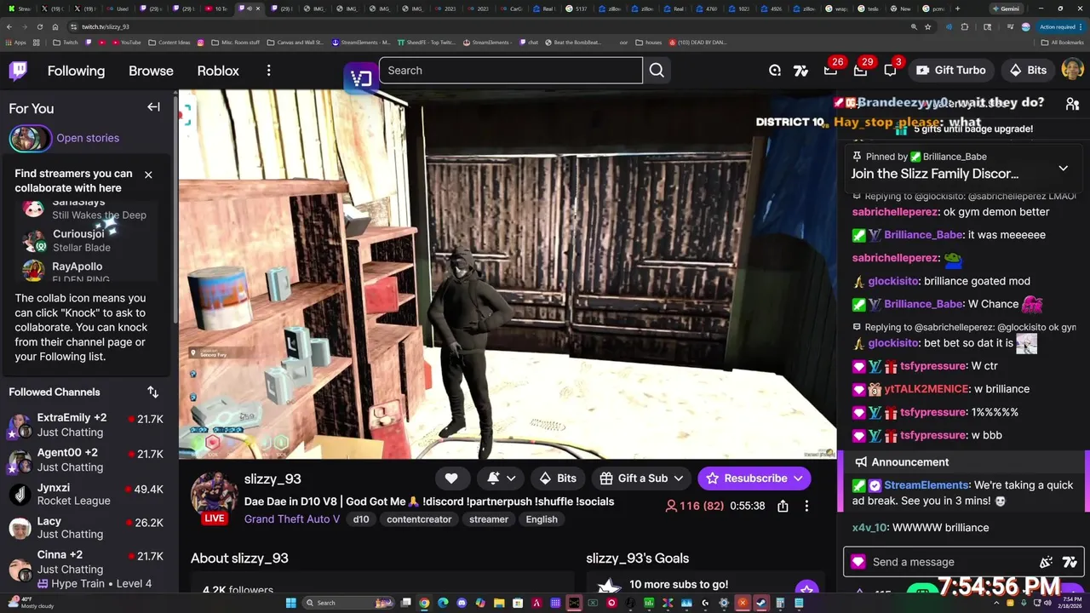Open Grand Theft Auto V category
The width and height of the screenshot is (1090, 613).
click(x=291, y=519)
